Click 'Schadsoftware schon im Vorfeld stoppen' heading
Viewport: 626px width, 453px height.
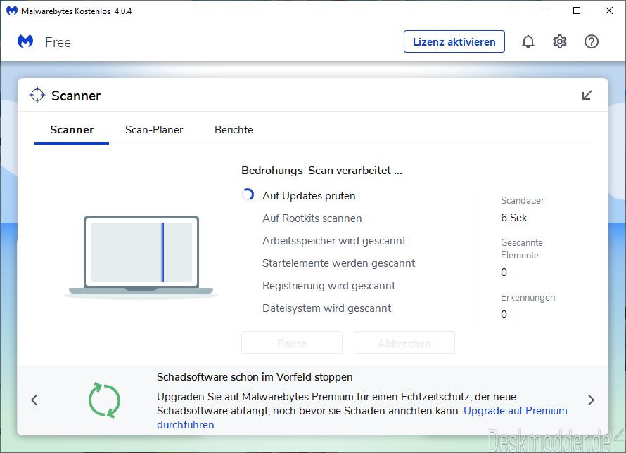point(255,377)
